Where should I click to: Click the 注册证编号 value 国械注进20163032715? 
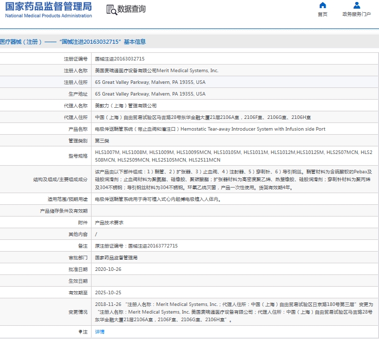click(120, 59)
